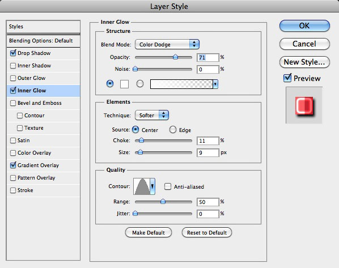Viewport: 339px width, 268px height.
Task: Check the Anti-aliased option
Action: 168,186
